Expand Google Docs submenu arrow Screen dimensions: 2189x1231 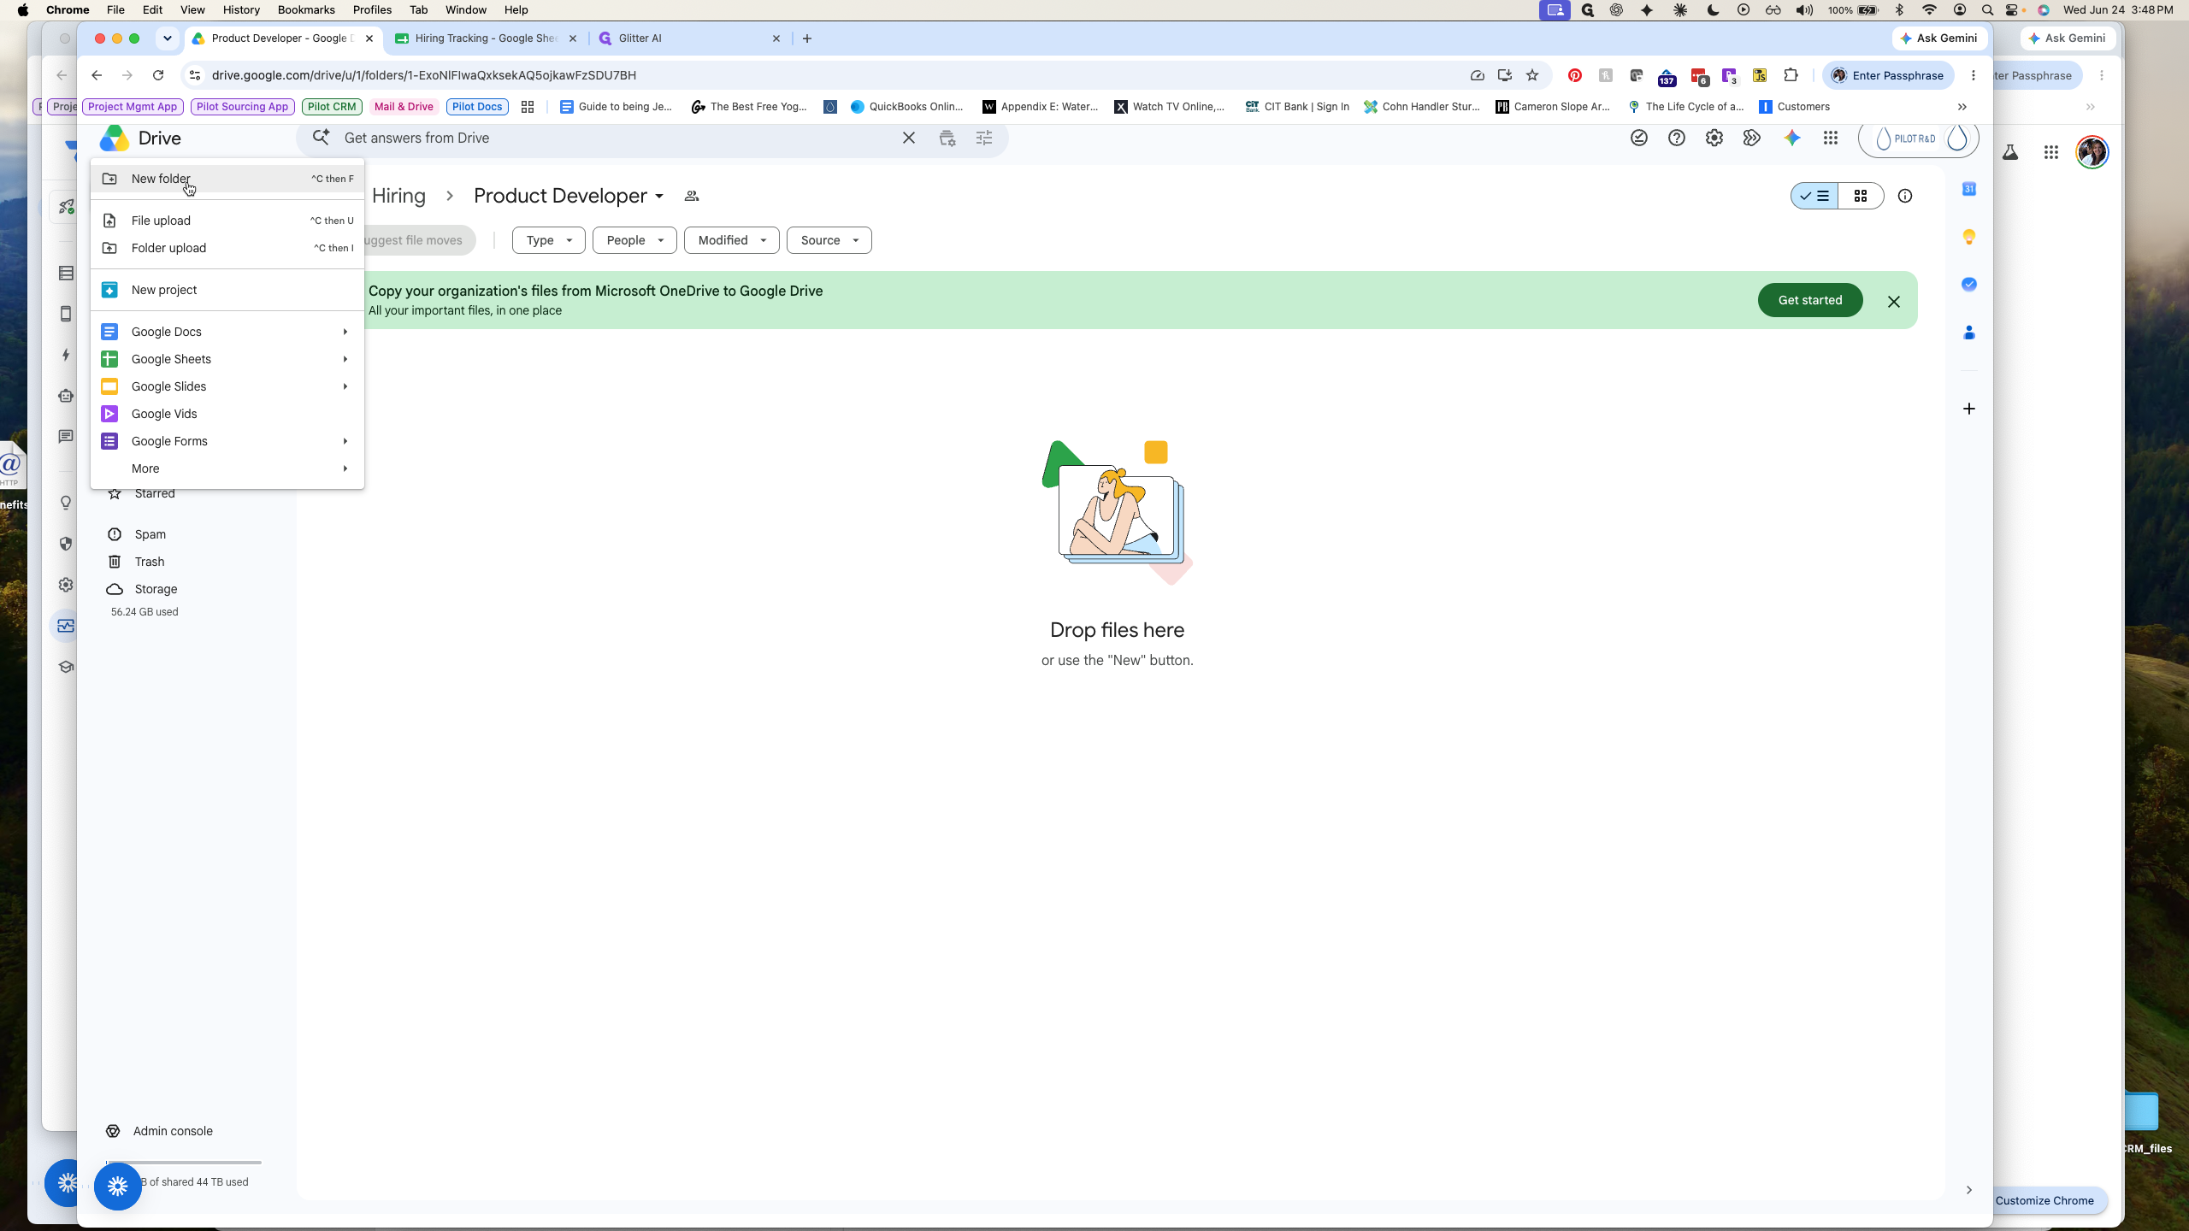[345, 332]
